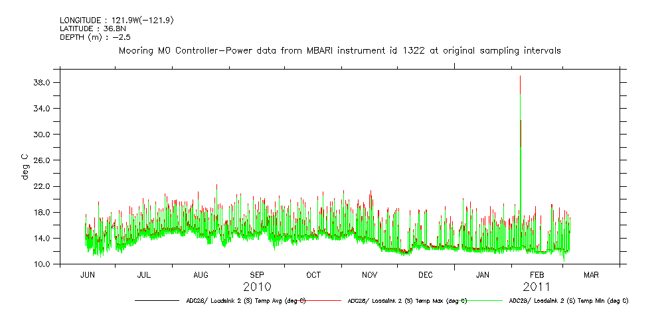Click the Temp Avg legend entry

click(x=246, y=301)
